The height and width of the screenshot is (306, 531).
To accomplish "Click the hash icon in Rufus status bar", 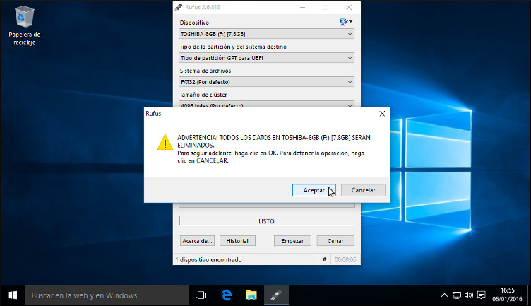I will [324, 259].
